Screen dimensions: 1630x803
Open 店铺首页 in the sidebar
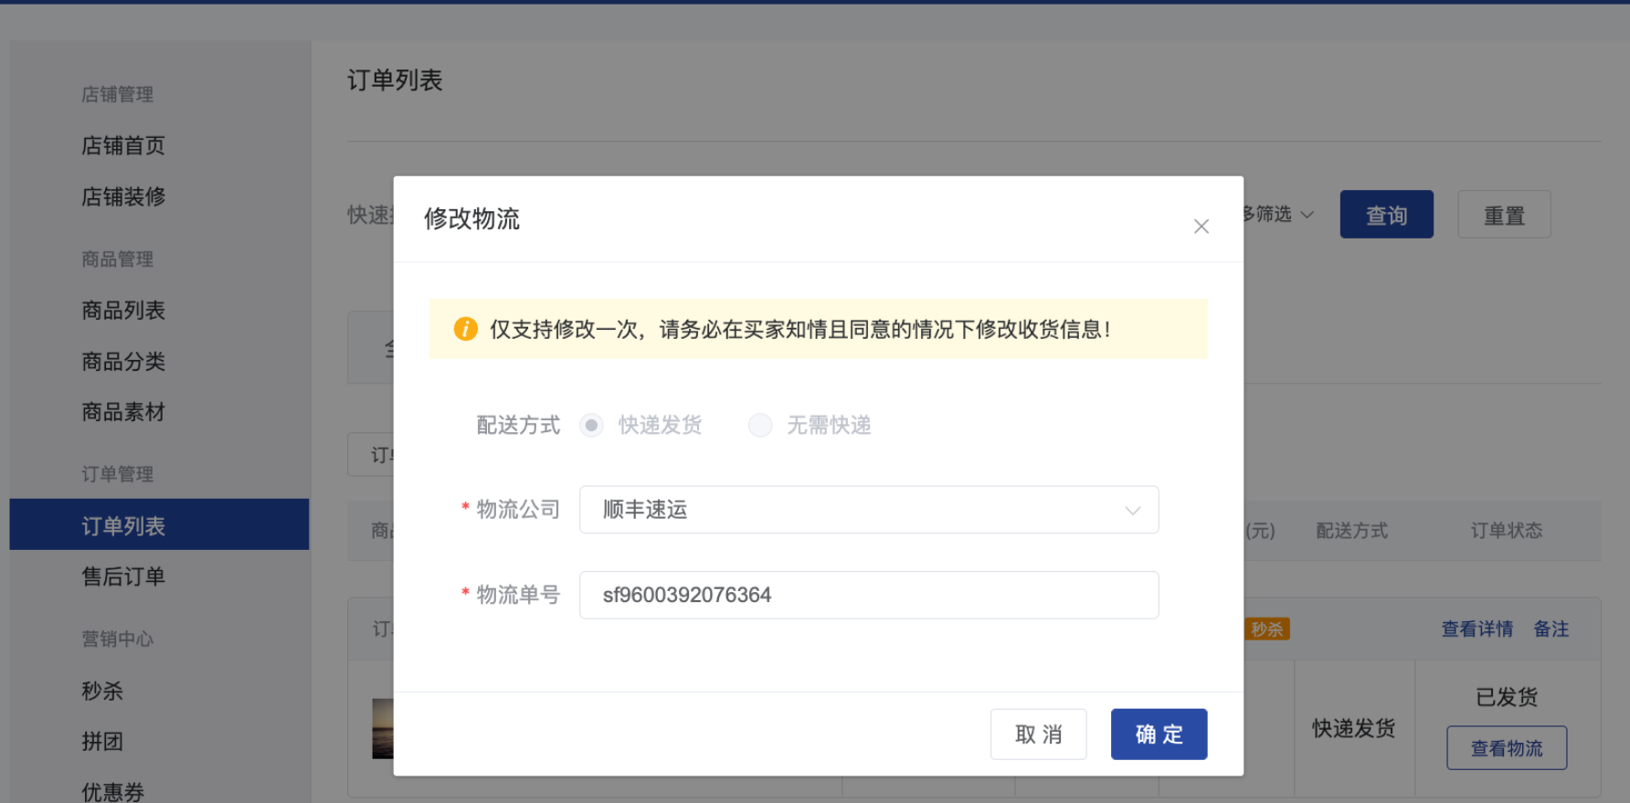tap(123, 145)
